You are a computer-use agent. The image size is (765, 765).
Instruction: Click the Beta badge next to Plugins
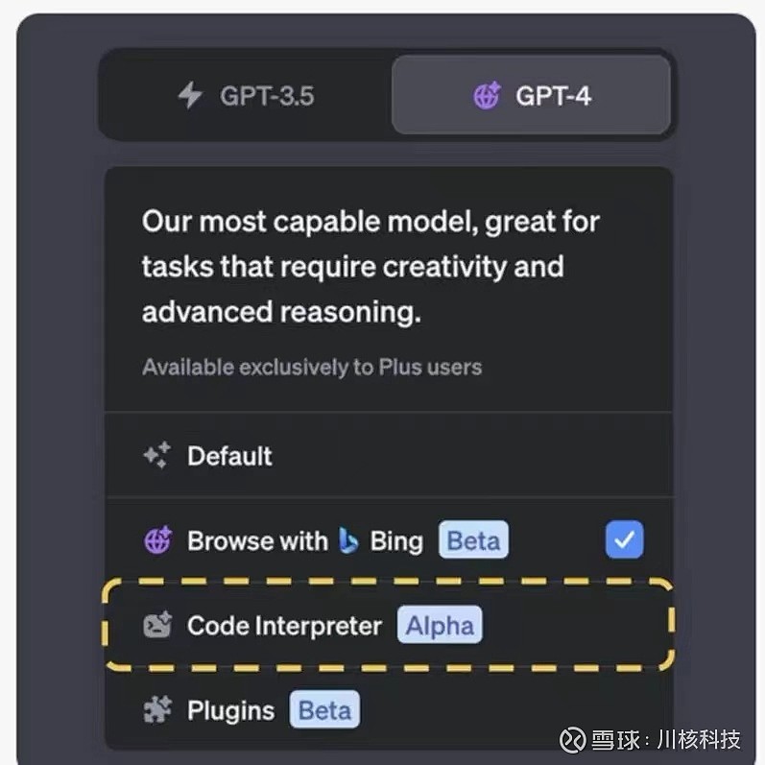coord(324,710)
